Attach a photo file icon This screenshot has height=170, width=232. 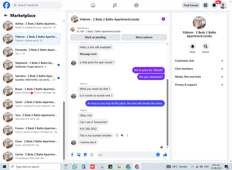click(x=79, y=155)
